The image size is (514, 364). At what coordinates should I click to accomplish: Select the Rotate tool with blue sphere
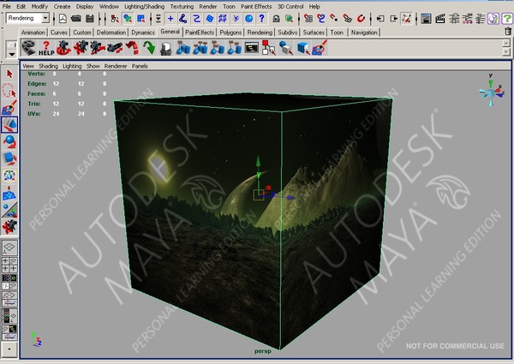(9, 141)
